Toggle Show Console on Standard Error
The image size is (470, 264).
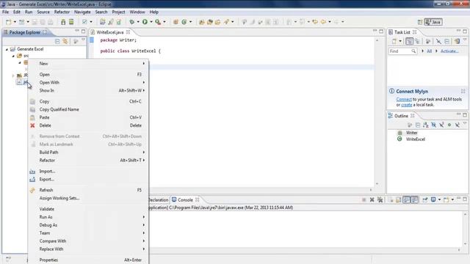414,199
